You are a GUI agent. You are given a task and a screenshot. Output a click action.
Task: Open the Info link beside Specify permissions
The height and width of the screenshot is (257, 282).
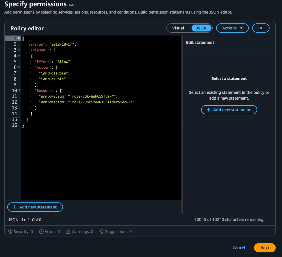[x=72, y=5]
